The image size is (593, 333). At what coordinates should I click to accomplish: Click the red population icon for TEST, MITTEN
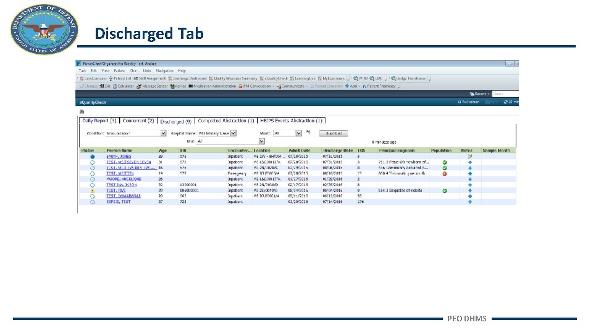[445, 174]
